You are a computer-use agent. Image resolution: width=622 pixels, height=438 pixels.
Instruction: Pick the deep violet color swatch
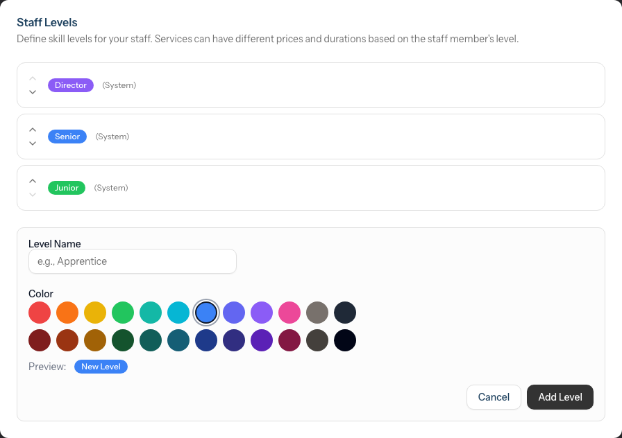[x=262, y=340]
